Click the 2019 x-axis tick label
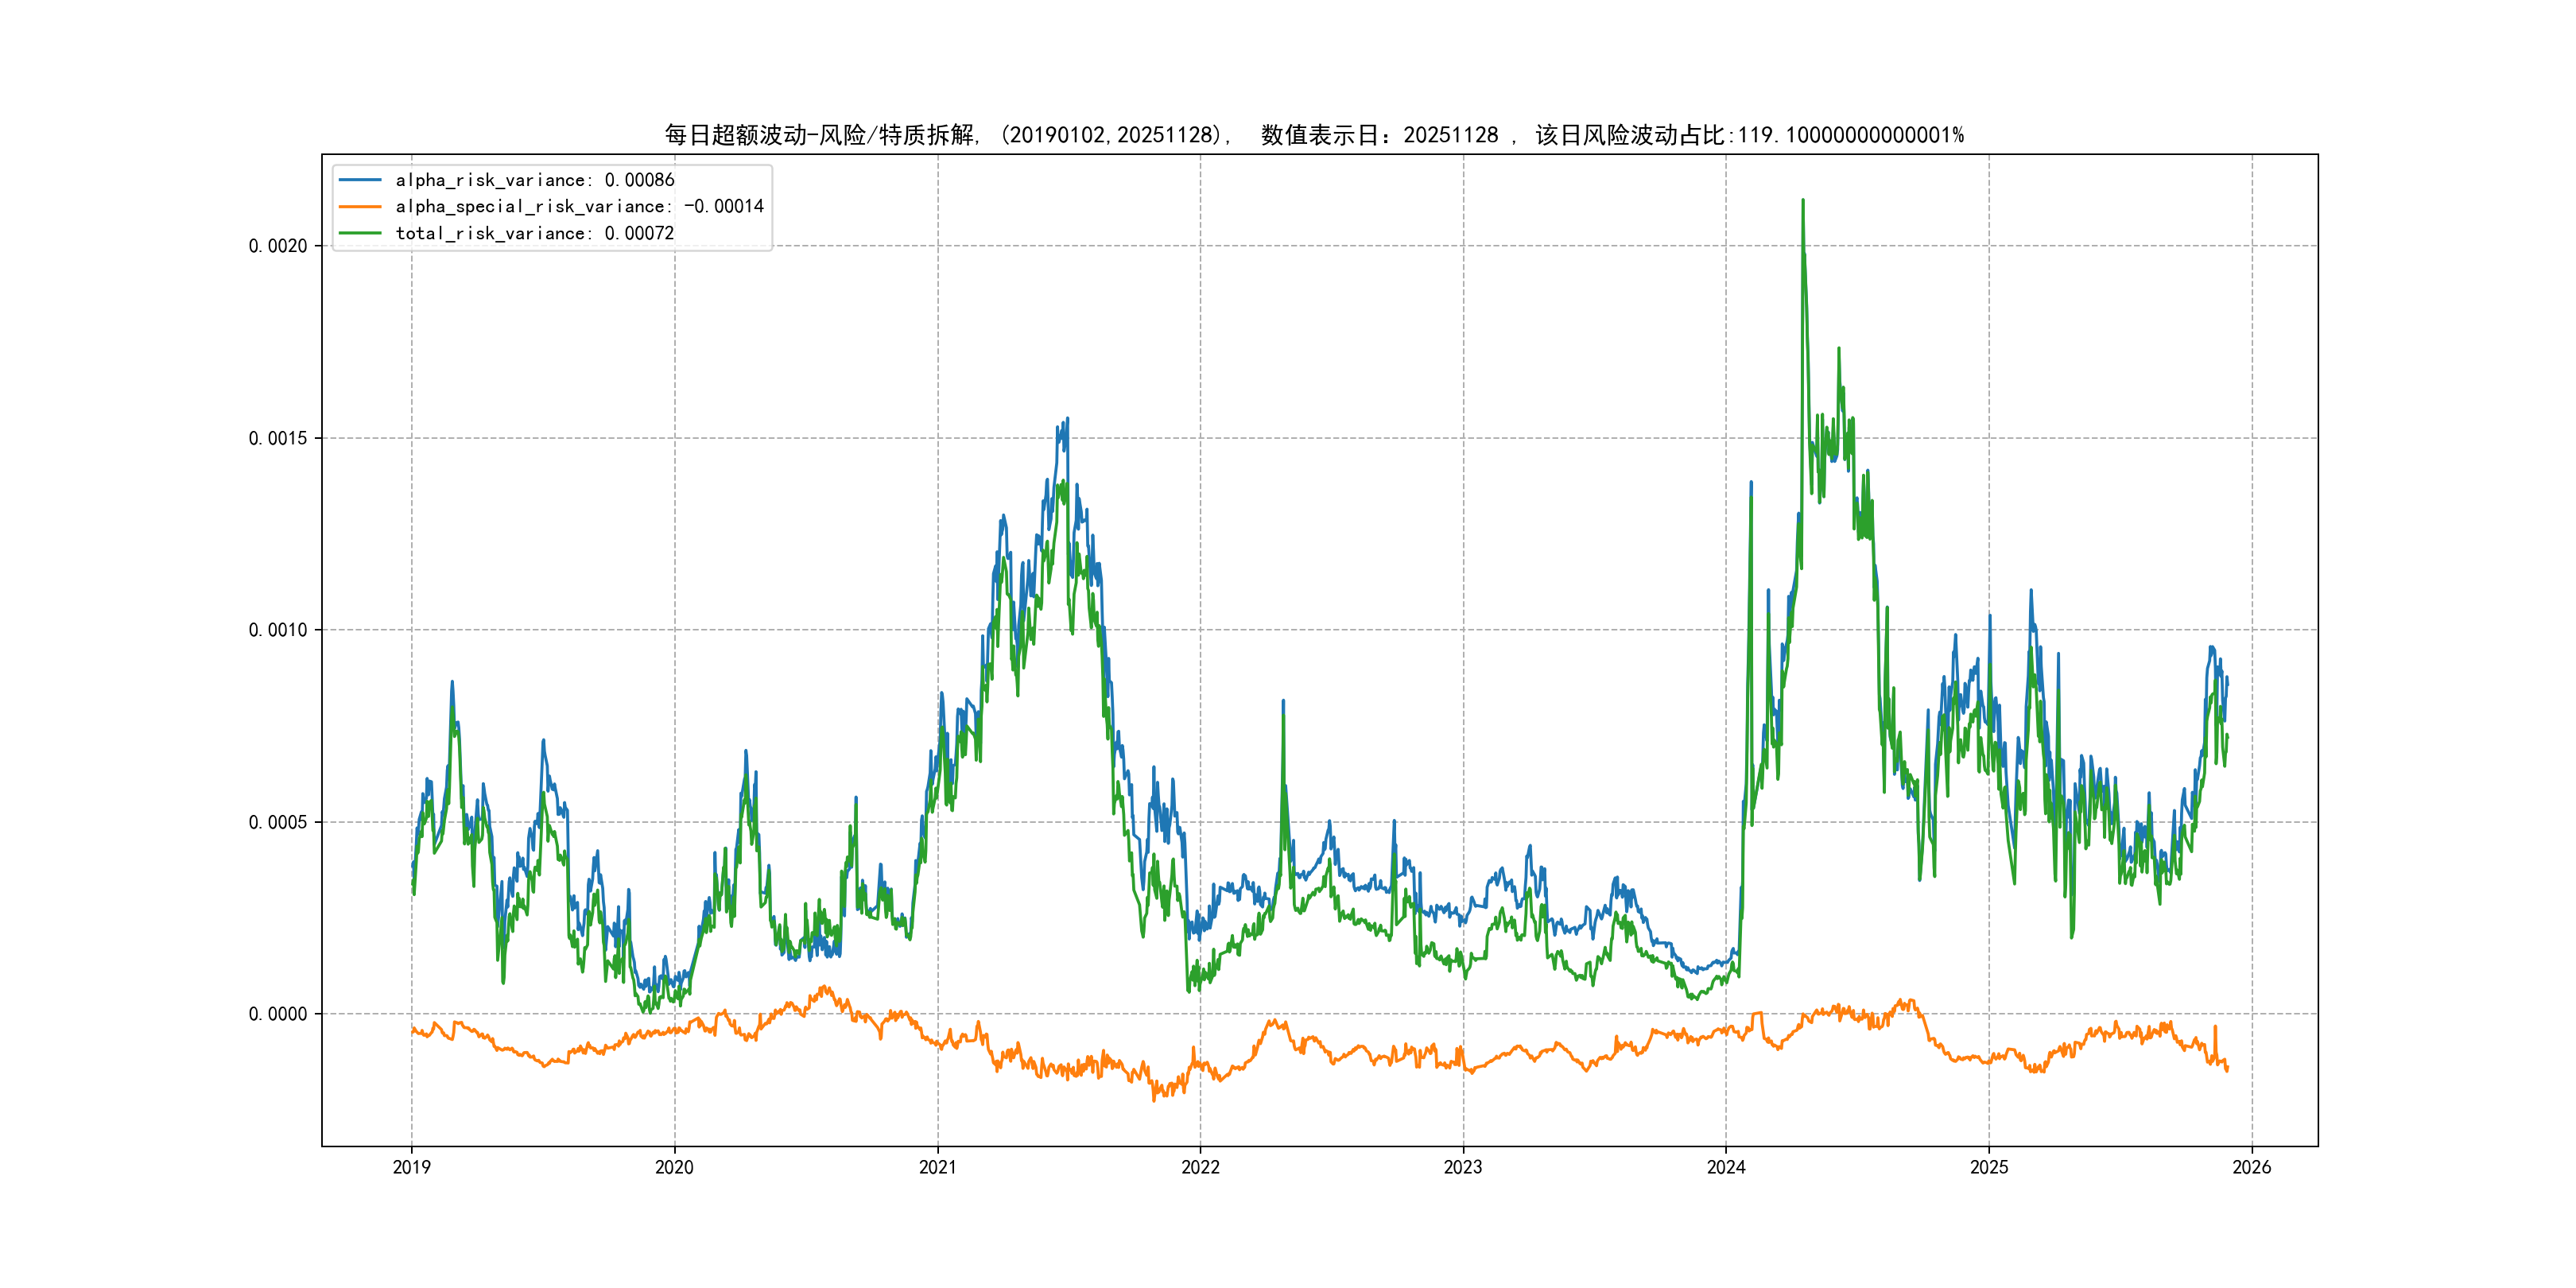Image resolution: width=2576 pixels, height=1288 pixels. click(411, 1167)
